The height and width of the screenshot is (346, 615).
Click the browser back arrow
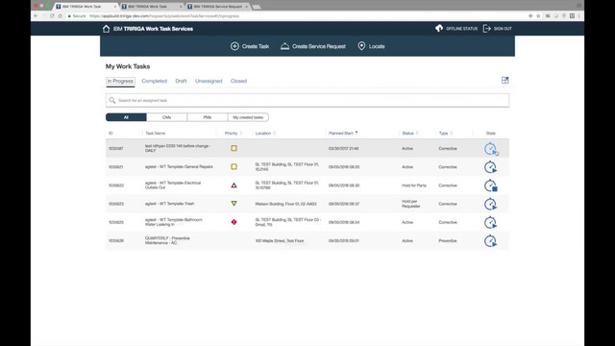point(37,16)
